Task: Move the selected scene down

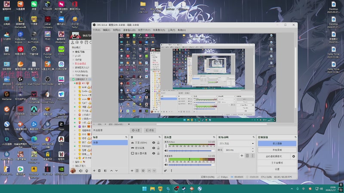Action: click(x=117, y=171)
